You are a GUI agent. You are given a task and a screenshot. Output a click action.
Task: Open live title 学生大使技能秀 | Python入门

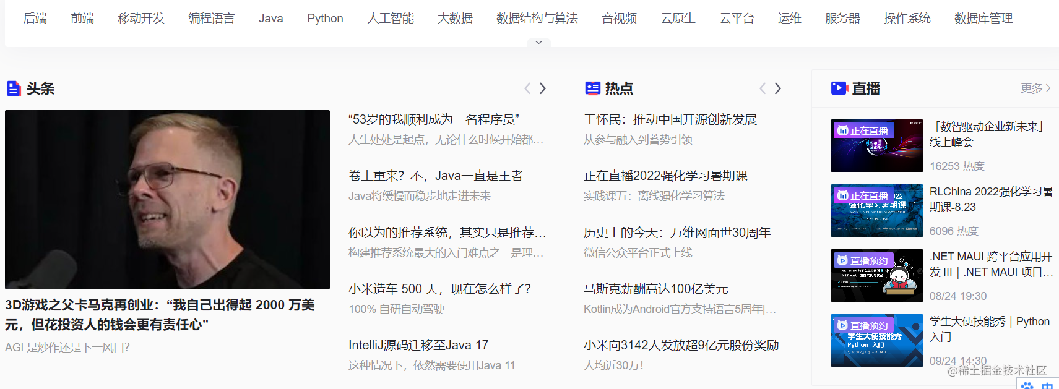pos(990,329)
